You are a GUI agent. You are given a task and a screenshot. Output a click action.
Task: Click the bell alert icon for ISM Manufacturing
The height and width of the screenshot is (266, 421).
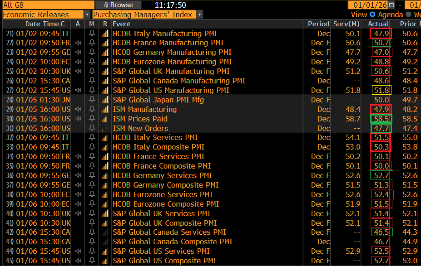[x=92, y=109]
